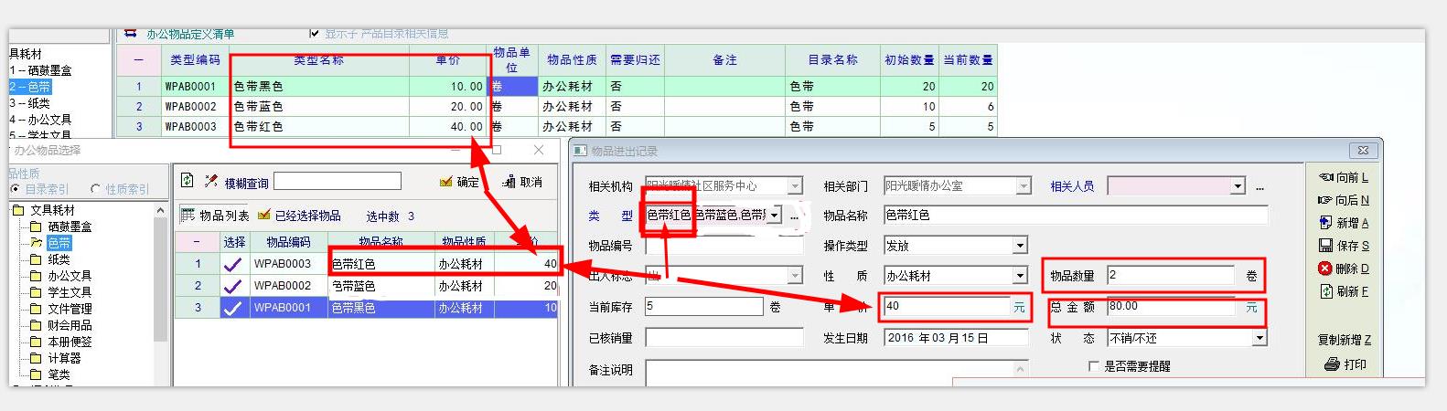This screenshot has width=1447, height=411.
Task: Click the 取消 cancel button
Action: tap(522, 182)
